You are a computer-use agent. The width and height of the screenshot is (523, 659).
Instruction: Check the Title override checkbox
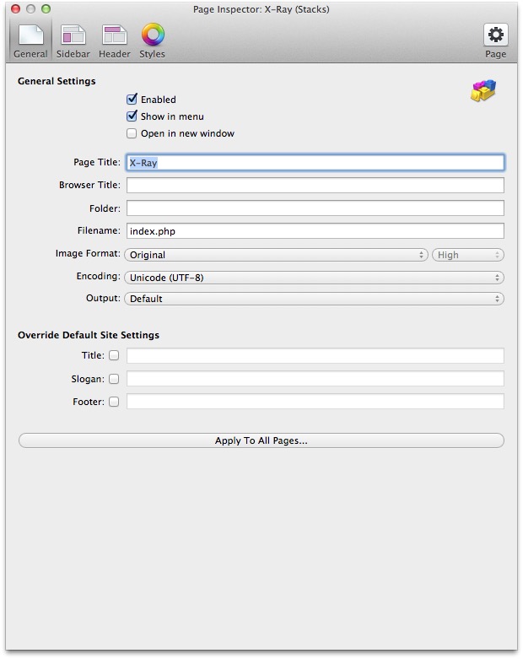[x=114, y=355]
